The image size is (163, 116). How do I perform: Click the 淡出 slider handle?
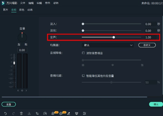pos(83,31)
